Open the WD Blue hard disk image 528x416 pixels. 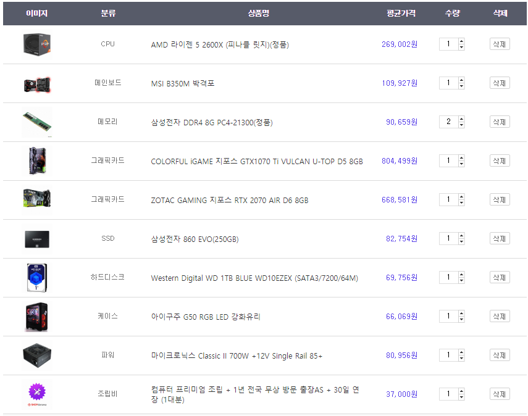point(37,278)
